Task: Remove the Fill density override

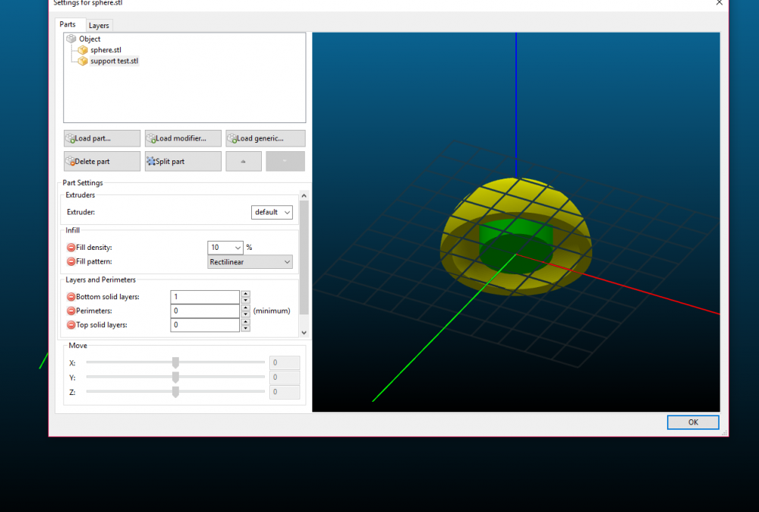Action: [71, 248]
